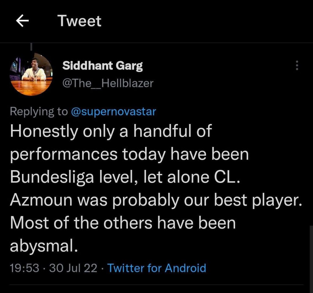Click the Siddhant Garg display name
The height and width of the screenshot is (293, 313).
pos(102,66)
